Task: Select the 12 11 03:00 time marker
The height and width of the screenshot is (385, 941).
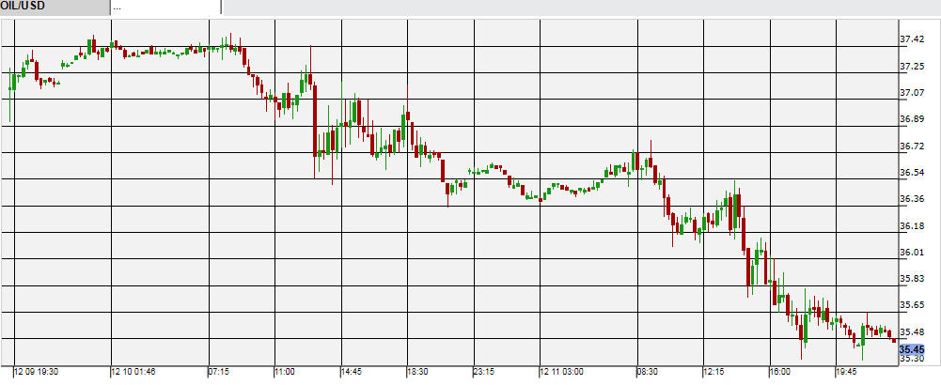Action: click(565, 372)
